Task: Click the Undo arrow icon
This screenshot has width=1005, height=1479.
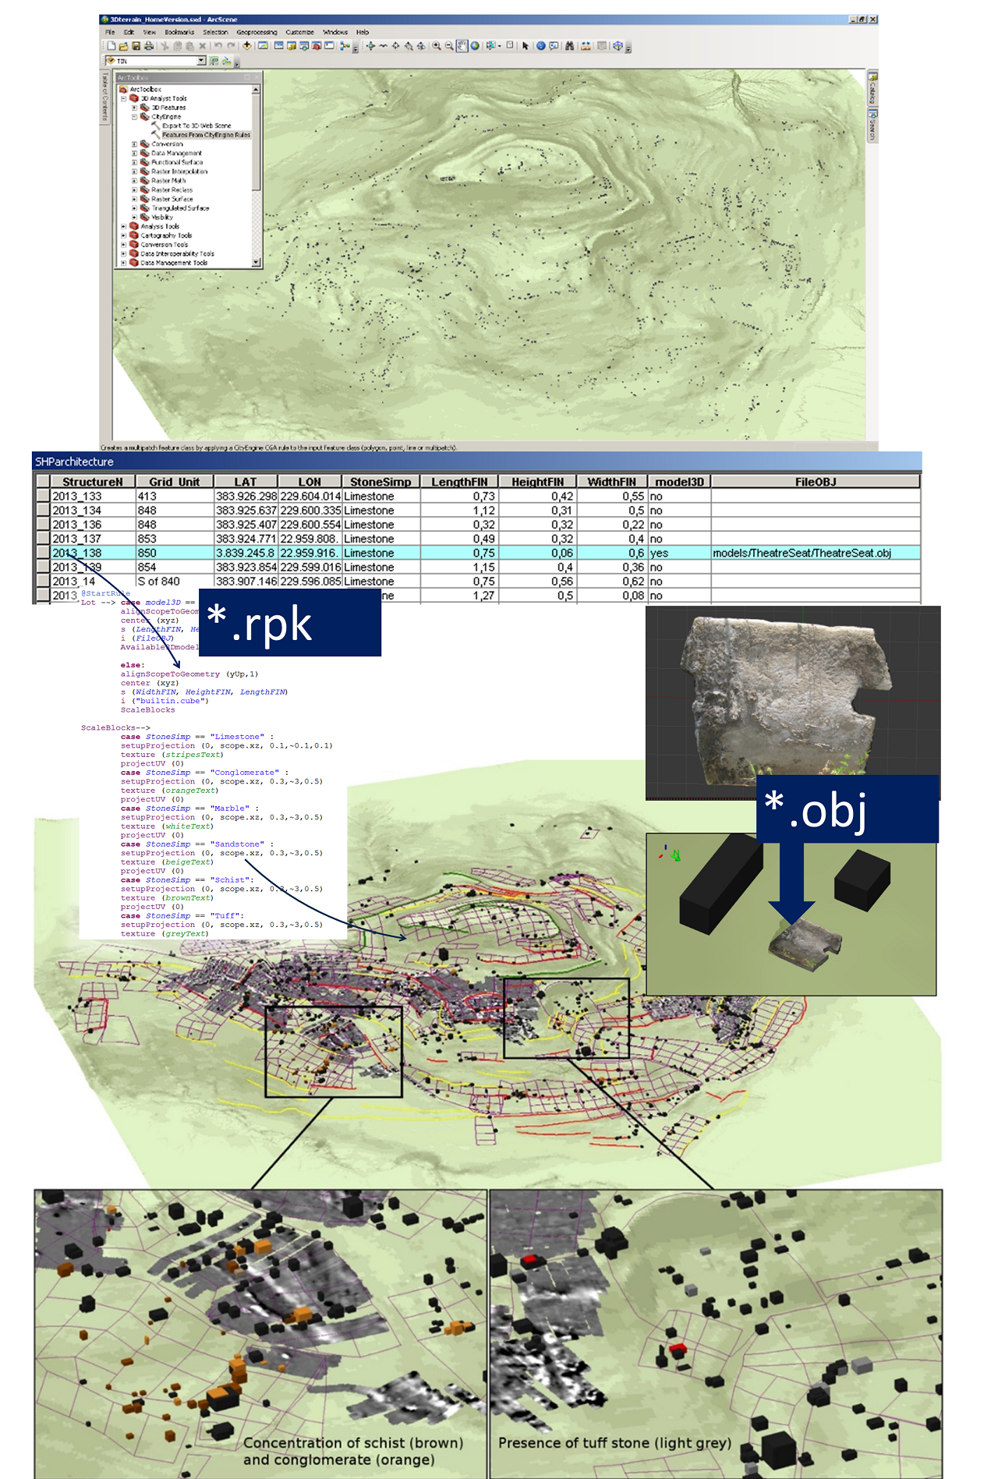Action: click(x=219, y=46)
